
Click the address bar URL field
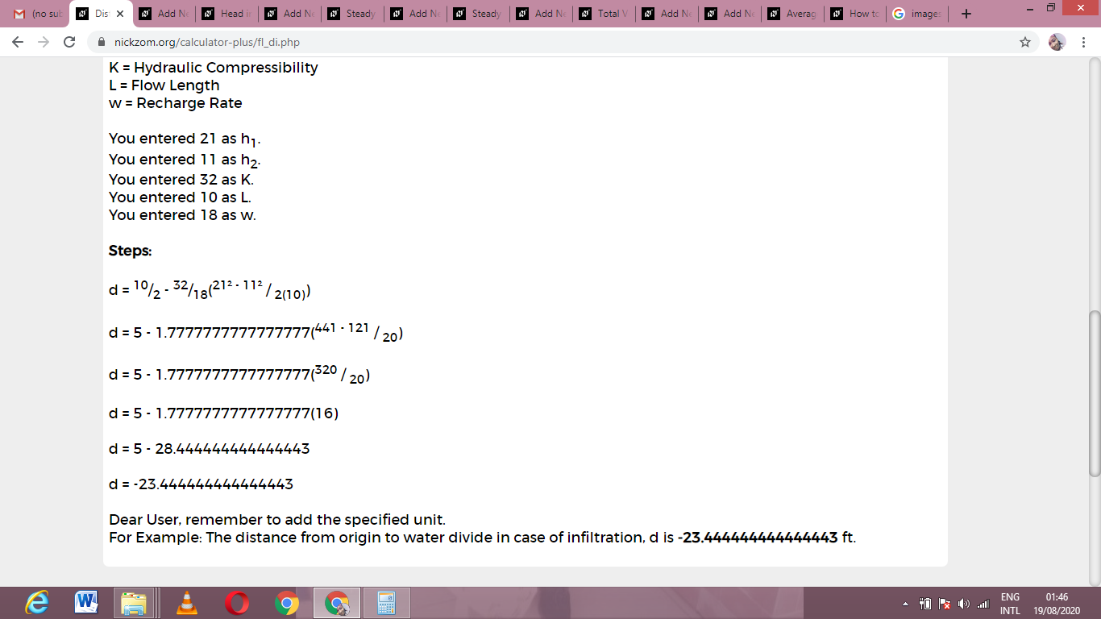[556, 42]
